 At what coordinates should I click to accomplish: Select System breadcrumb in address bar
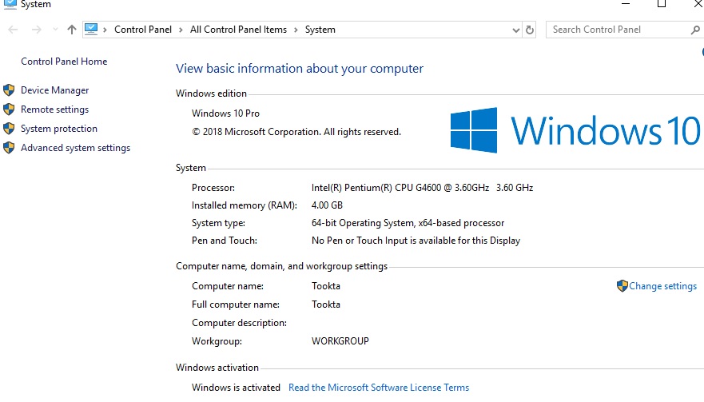click(320, 30)
